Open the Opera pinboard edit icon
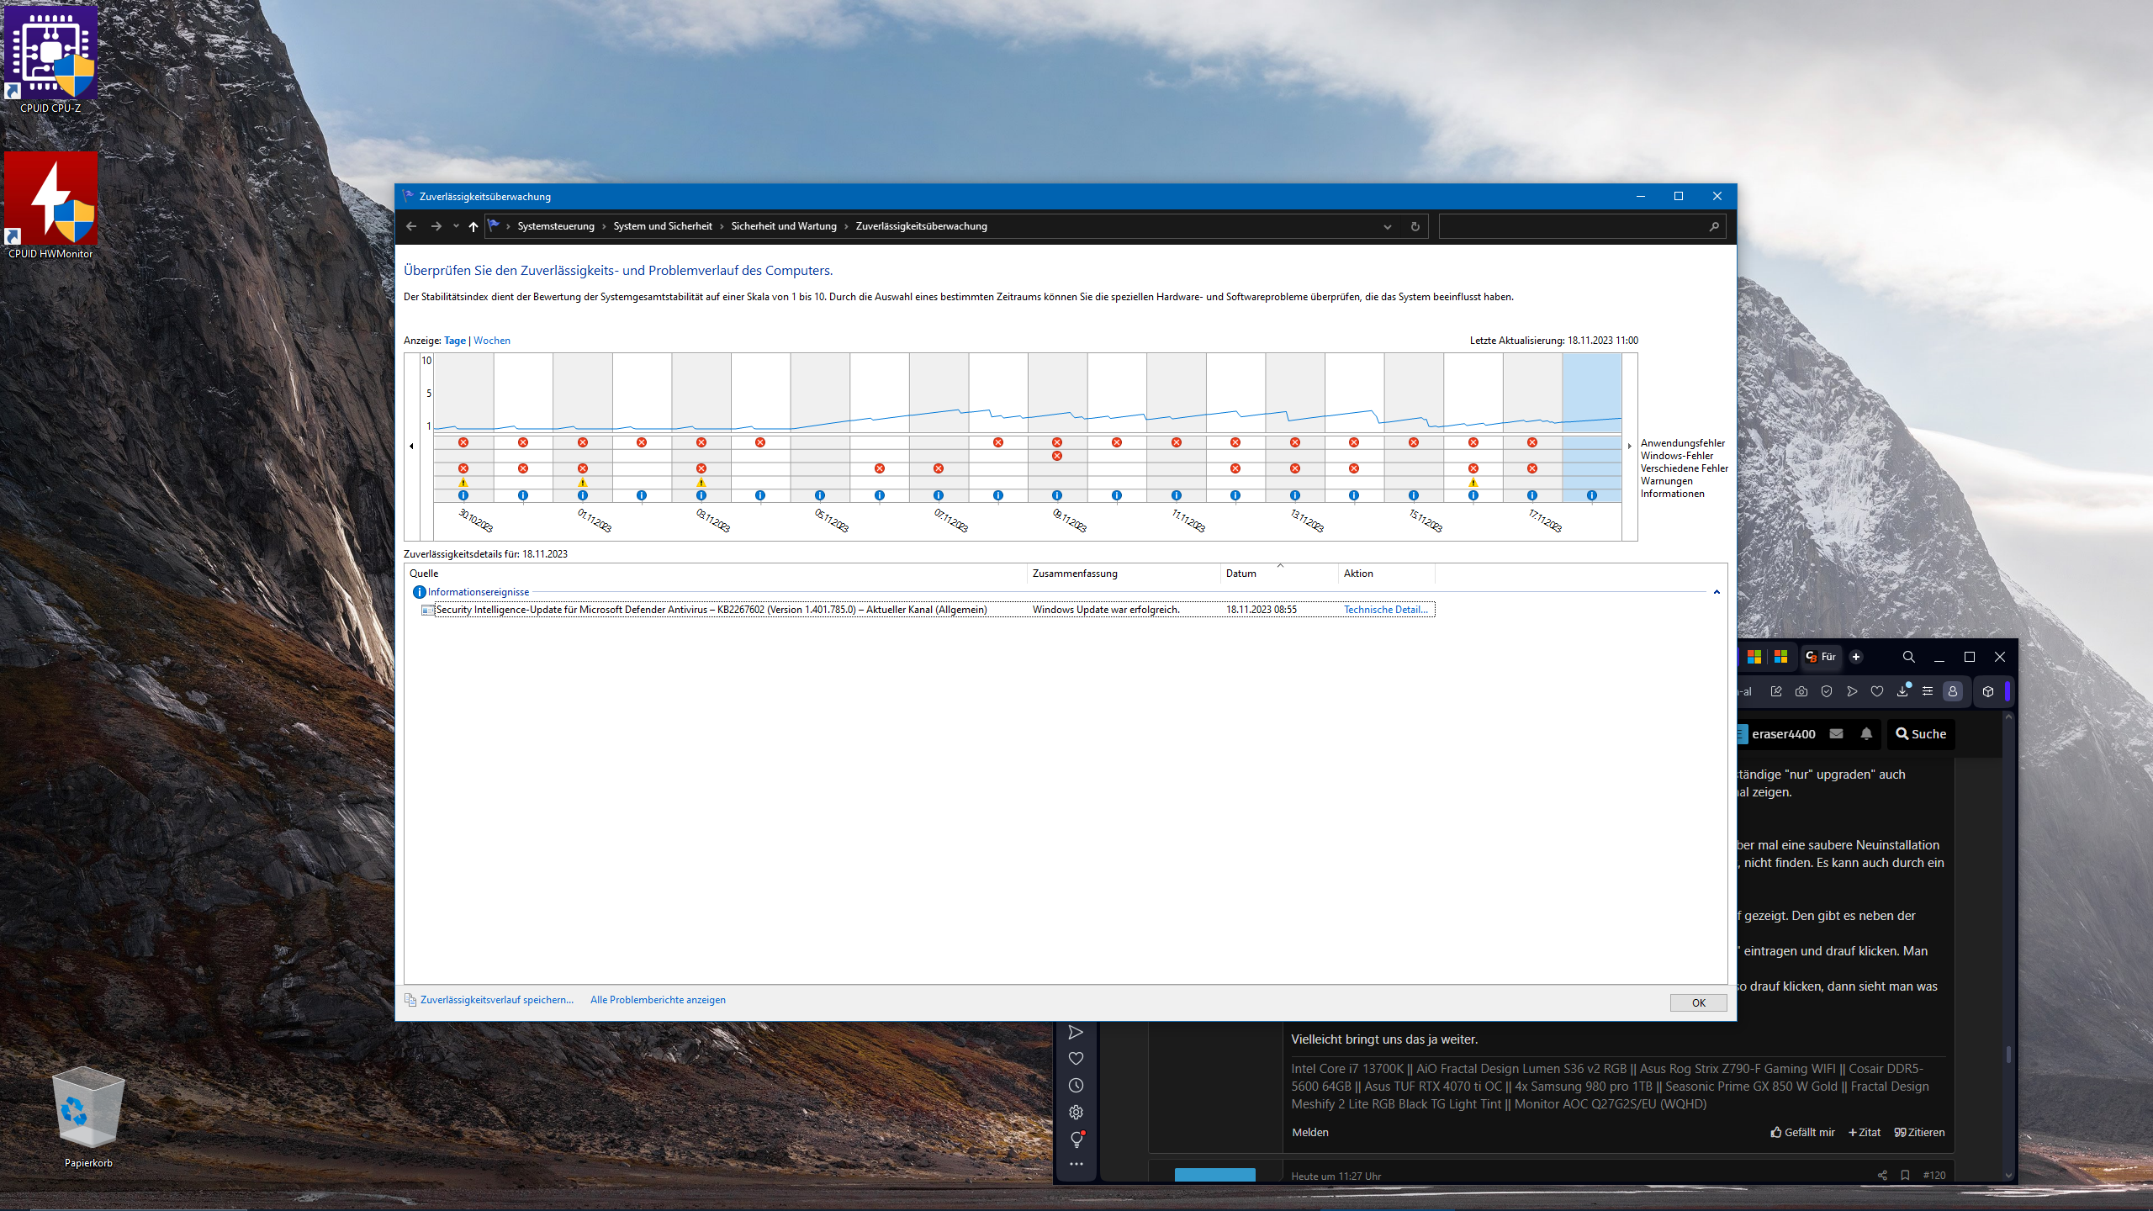The image size is (2153, 1211). 1776,691
